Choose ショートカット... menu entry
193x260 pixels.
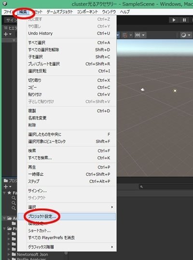tap(67, 230)
